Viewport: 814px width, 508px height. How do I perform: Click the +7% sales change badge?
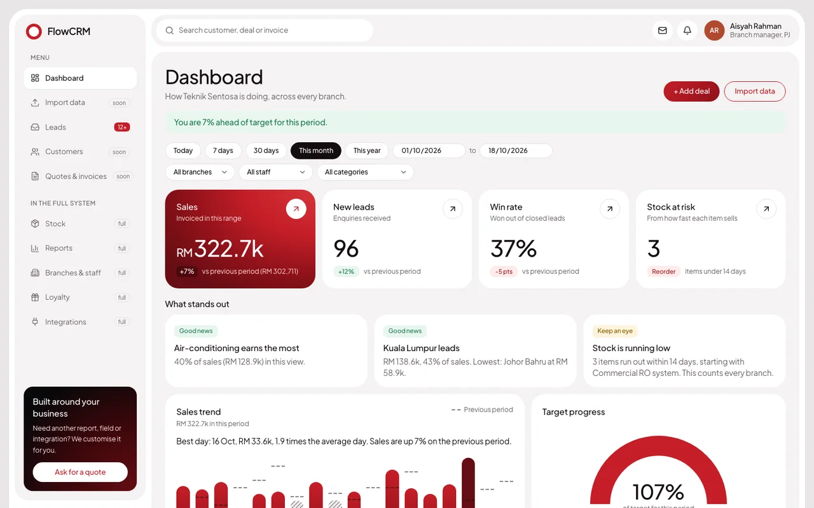click(x=187, y=271)
